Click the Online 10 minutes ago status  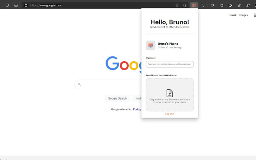pyautogui.click(x=170, y=48)
